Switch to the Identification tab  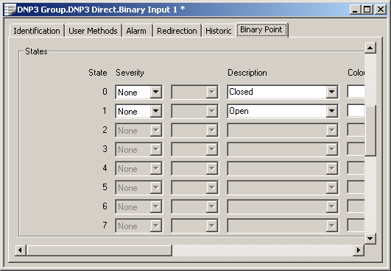coord(37,31)
